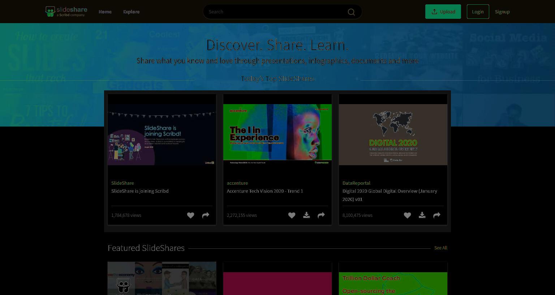555x295 pixels.
Task: Share the SlideShare is joining Scribd card
Action: click(206, 215)
